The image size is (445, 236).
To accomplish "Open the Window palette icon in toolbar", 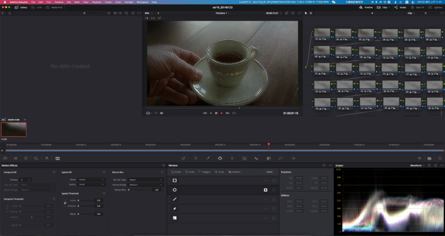I will pos(220,159).
